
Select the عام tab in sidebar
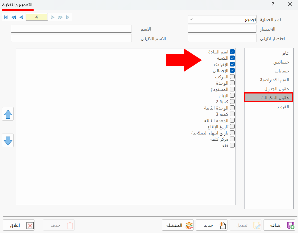pyautogui.click(x=269, y=53)
